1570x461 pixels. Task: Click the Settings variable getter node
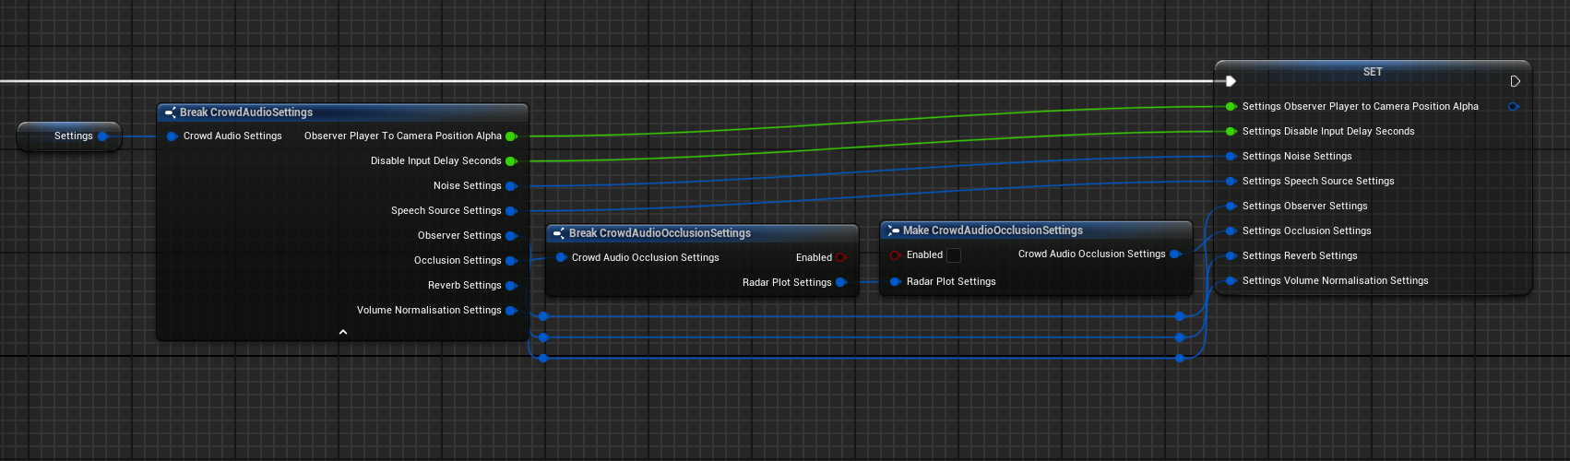coord(69,136)
